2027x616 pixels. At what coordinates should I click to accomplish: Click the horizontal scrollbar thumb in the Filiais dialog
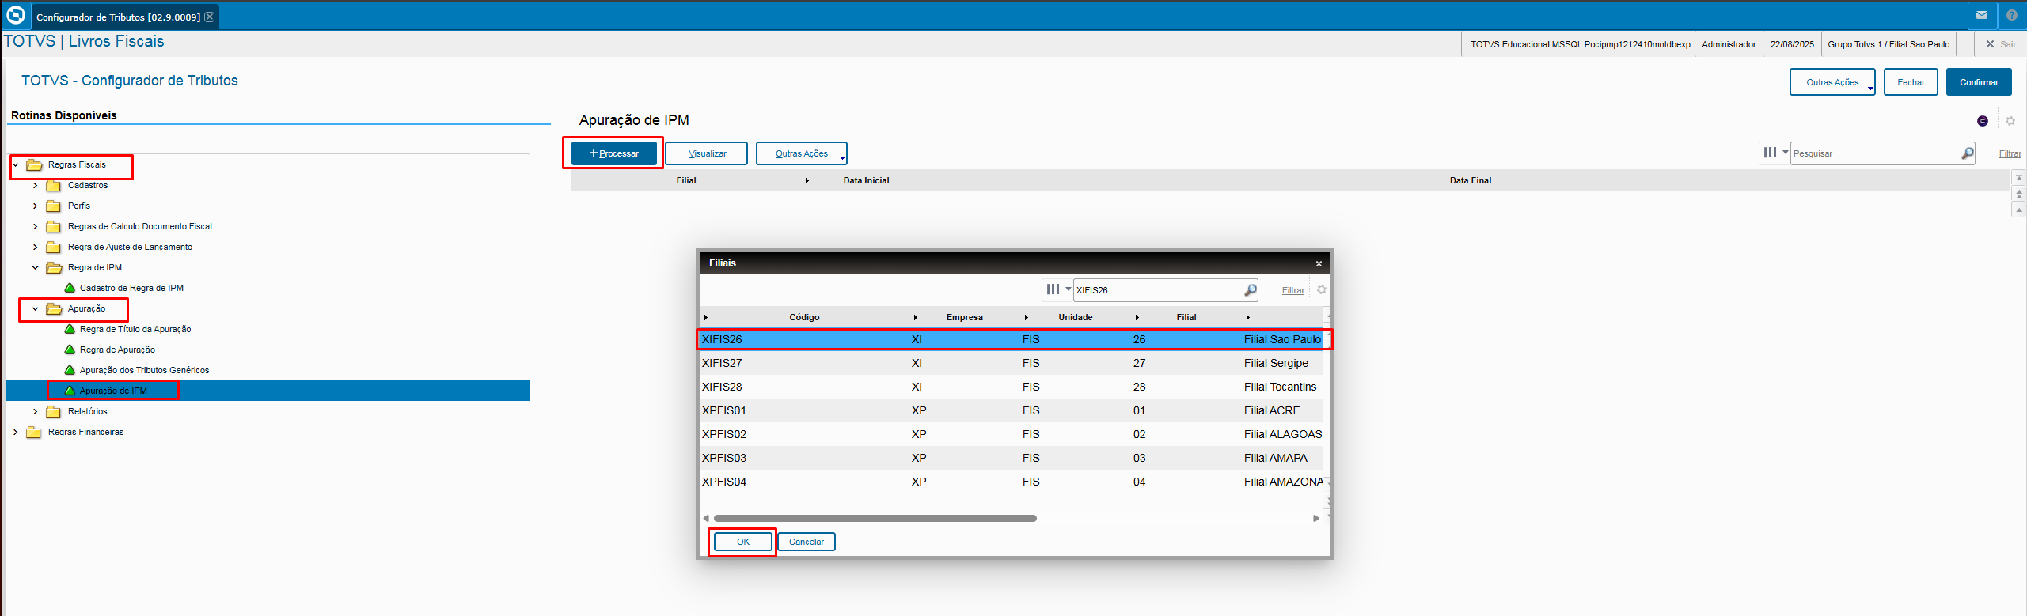click(875, 519)
